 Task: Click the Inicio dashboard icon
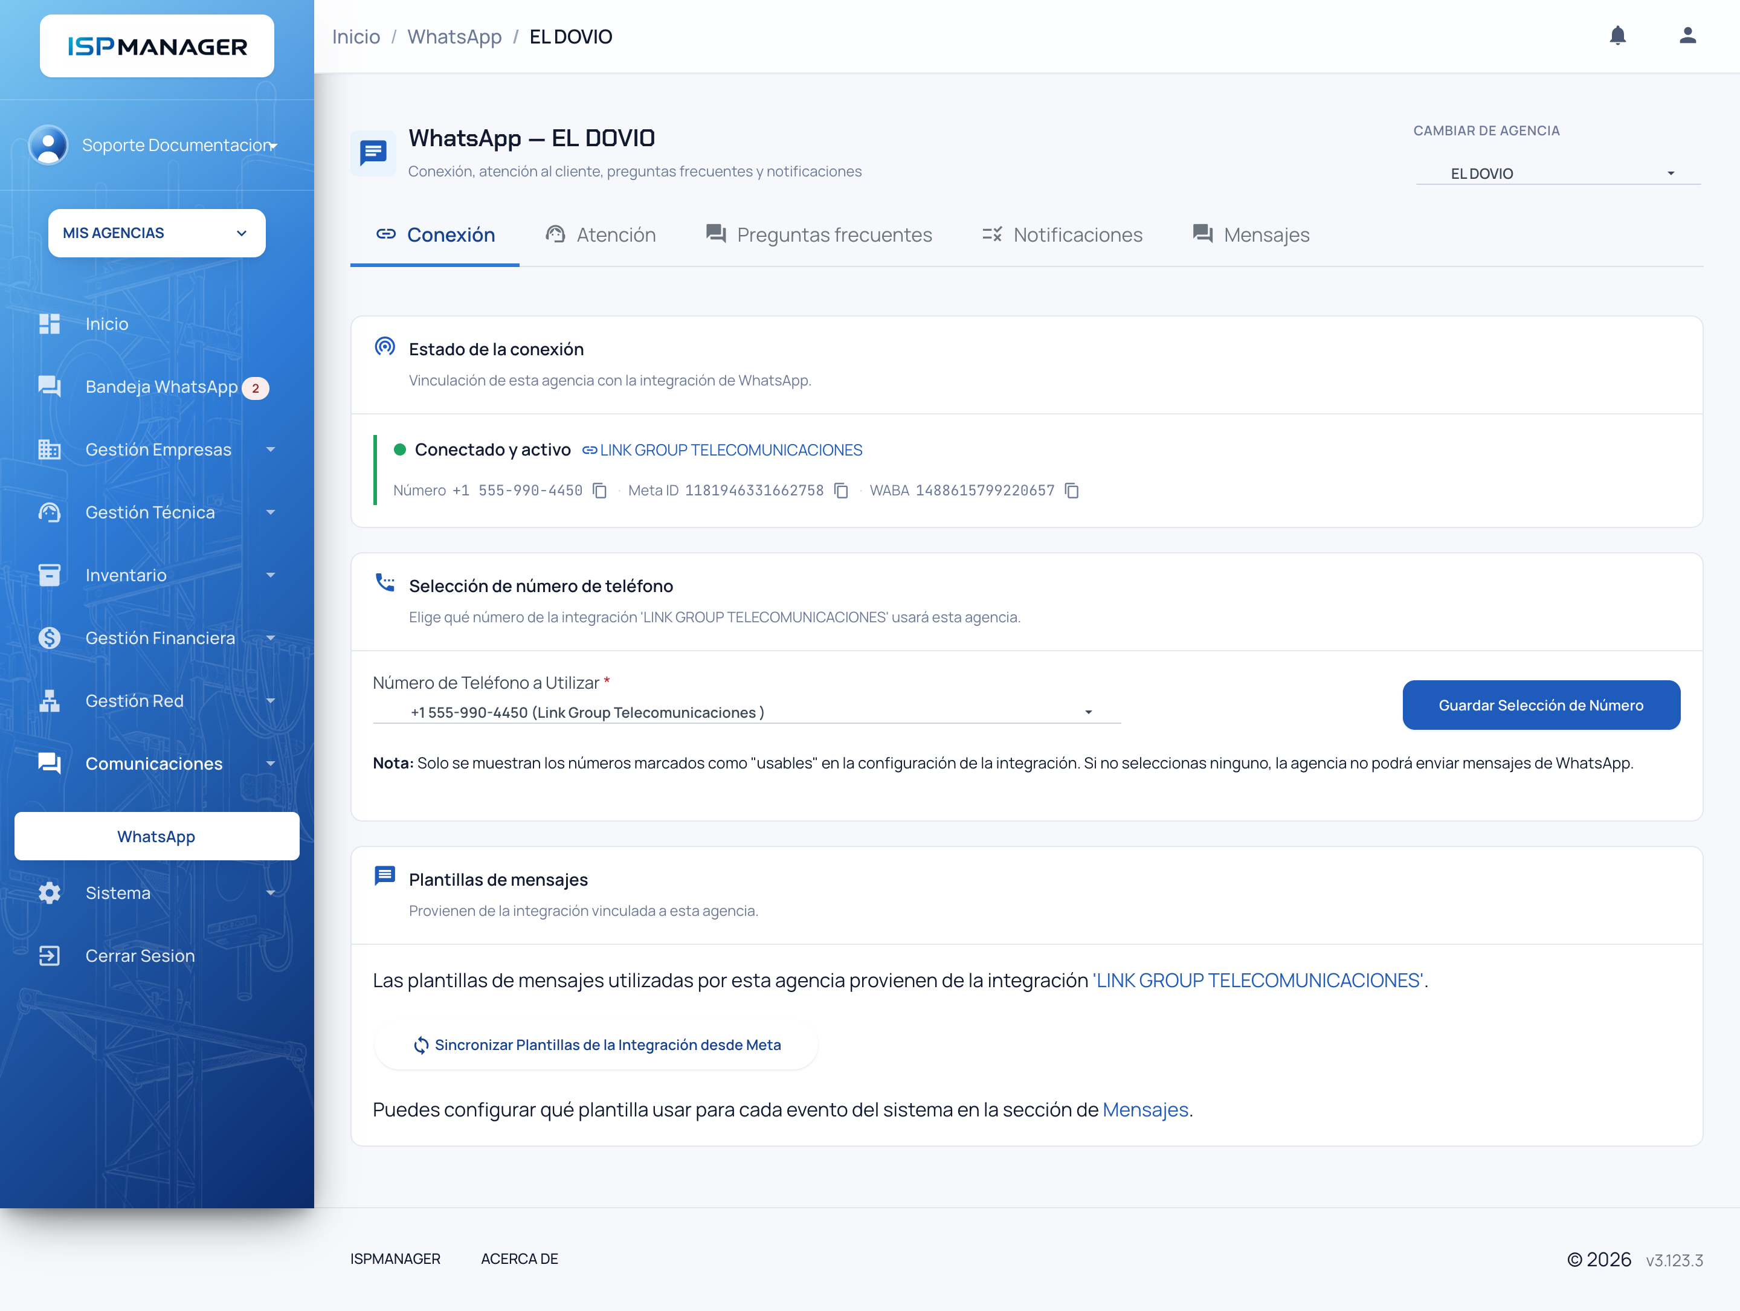pyautogui.click(x=50, y=324)
